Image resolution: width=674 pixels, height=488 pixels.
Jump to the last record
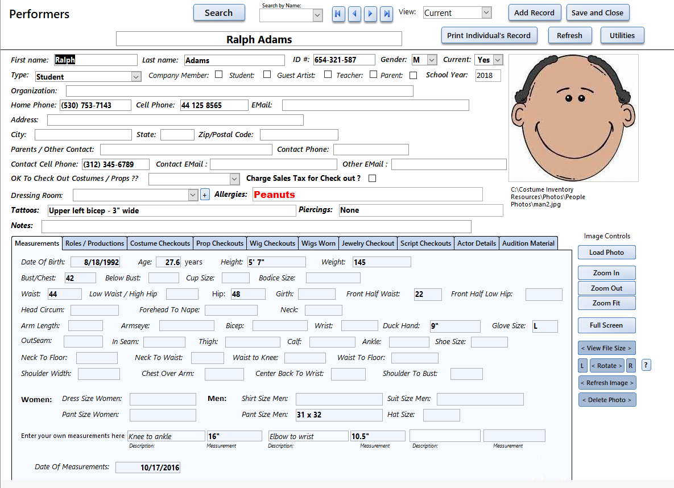coord(386,14)
